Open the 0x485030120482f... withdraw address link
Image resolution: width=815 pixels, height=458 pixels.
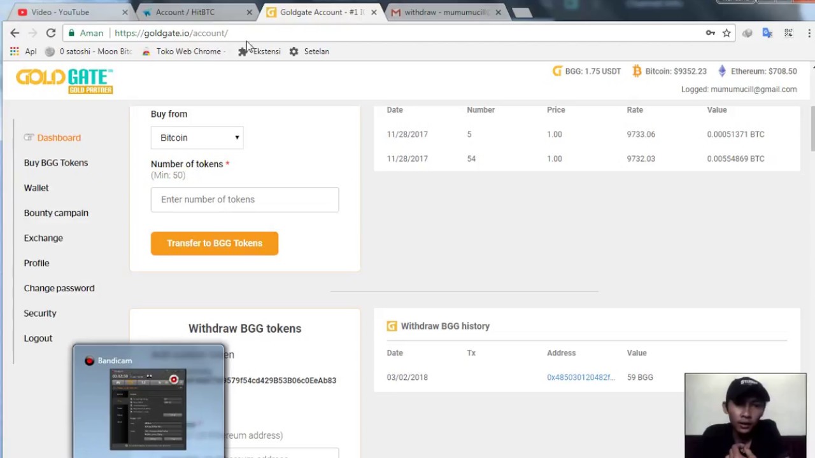(581, 377)
